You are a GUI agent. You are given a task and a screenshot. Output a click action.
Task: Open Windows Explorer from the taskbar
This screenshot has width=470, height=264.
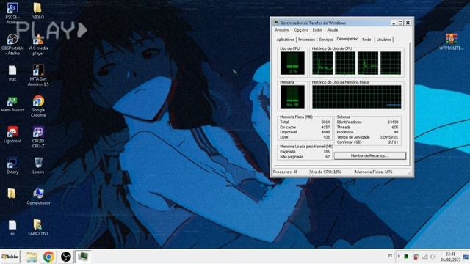click(32, 257)
